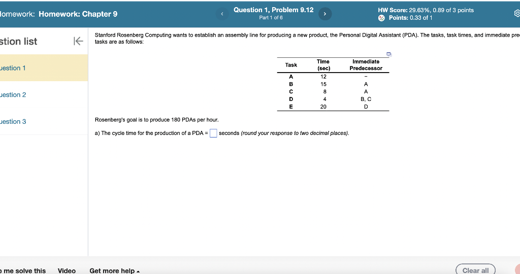Click predecessor D for task E
This screenshot has height=274, width=520.
coord(366,107)
